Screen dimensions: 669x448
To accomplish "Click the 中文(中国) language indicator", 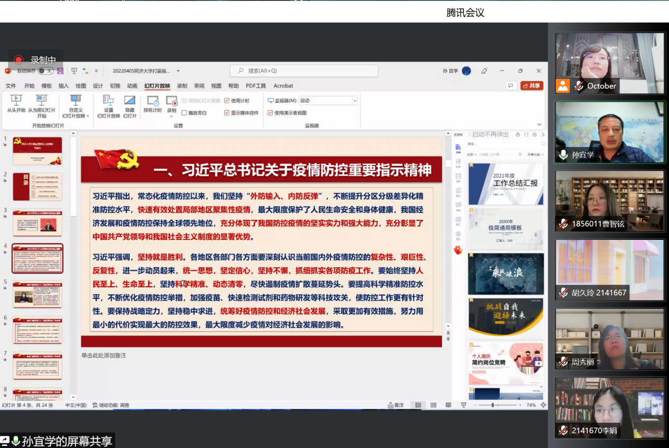I will coord(76,405).
